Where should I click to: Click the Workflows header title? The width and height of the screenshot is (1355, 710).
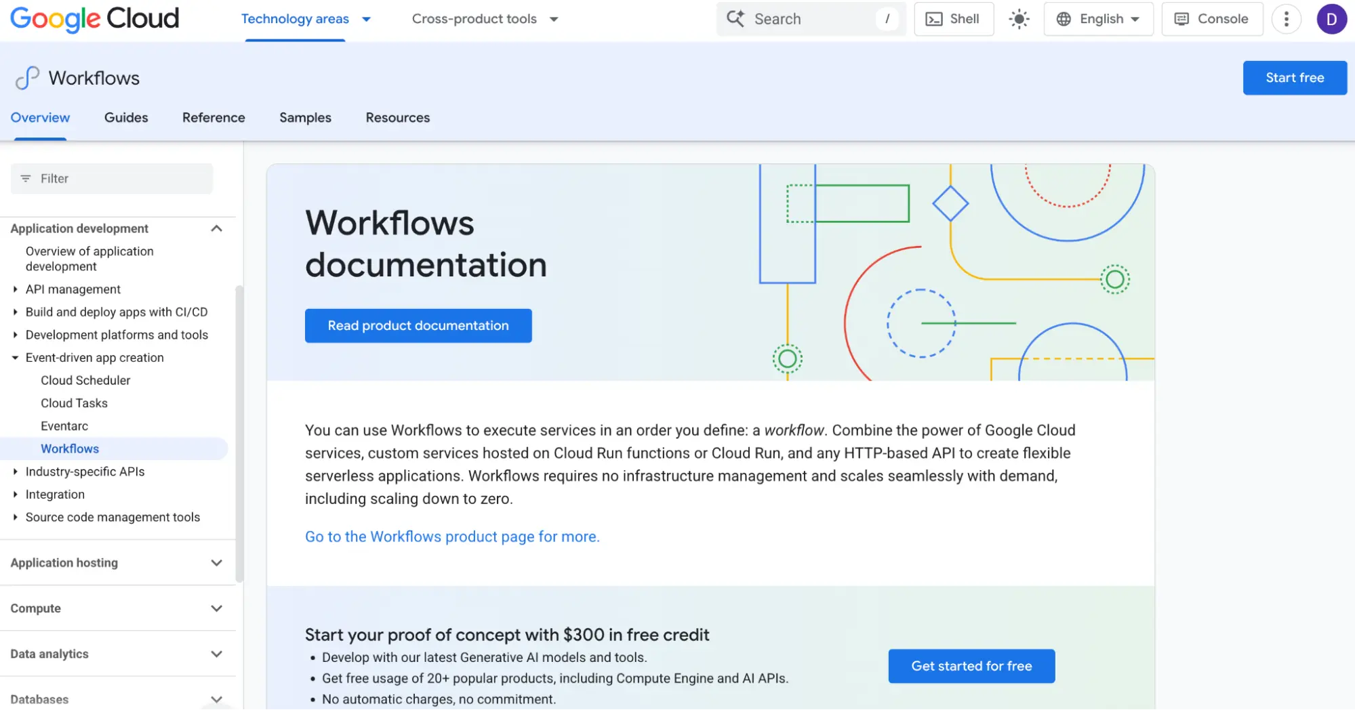94,78
